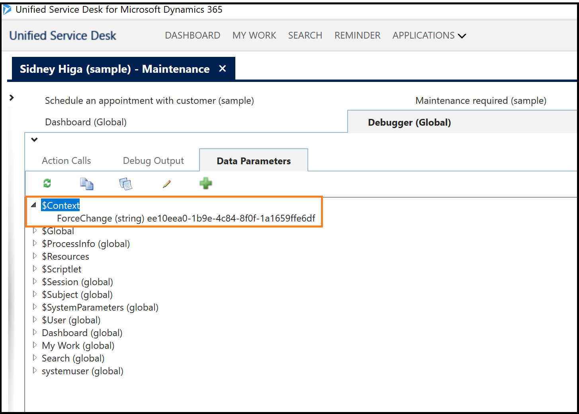Expand the $Resources tree node
The image size is (579, 414).
35,256
